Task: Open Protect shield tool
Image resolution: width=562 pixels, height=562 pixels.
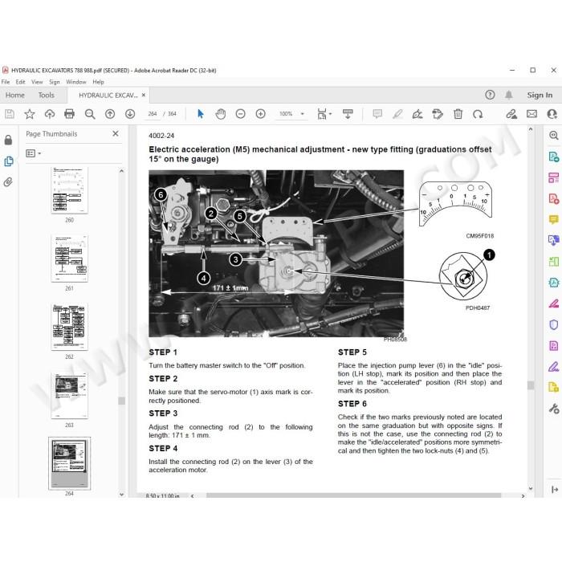Action: [x=554, y=324]
